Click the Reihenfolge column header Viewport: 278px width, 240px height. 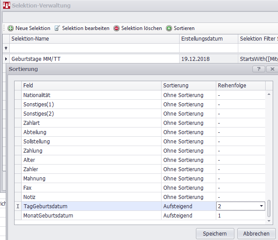click(240, 86)
